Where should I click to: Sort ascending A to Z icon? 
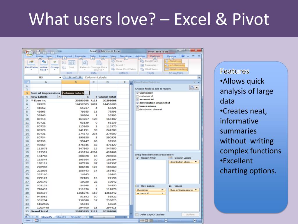pyautogui.click(x=64, y=62)
